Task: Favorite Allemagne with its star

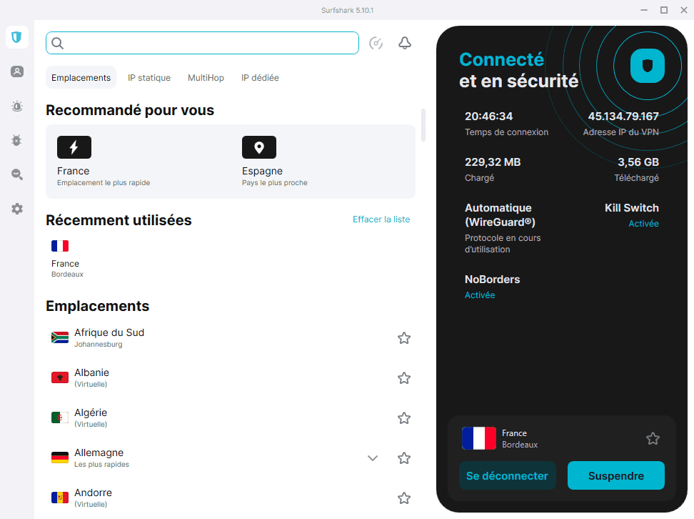Action: coord(403,458)
